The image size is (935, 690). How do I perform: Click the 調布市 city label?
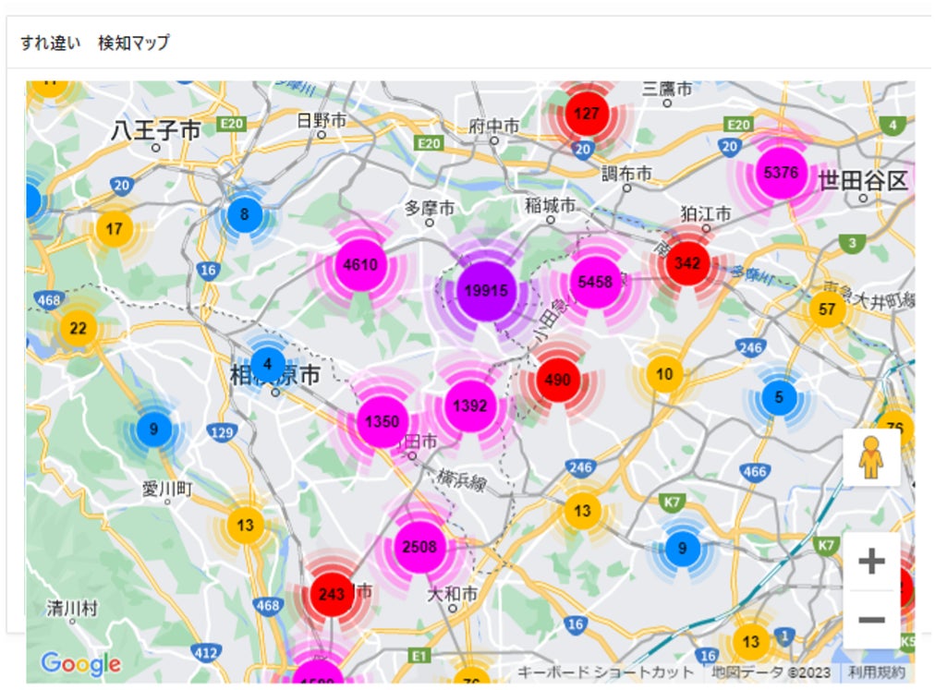625,174
